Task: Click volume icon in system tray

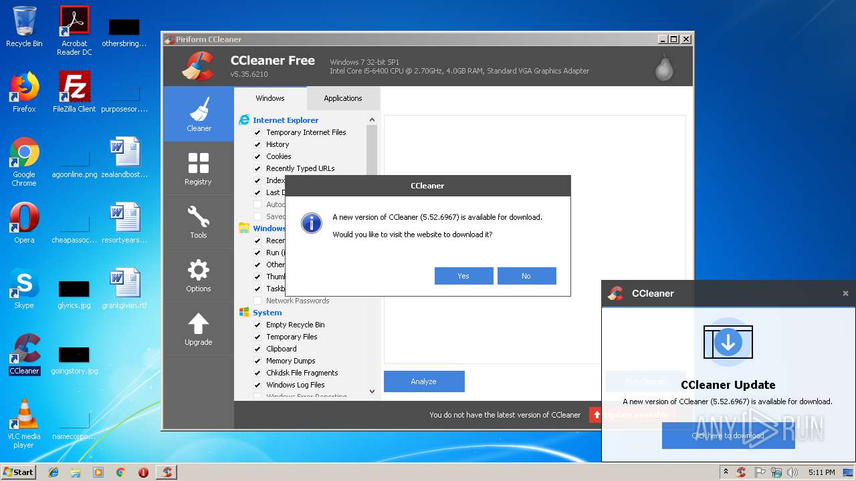Action: [x=792, y=472]
